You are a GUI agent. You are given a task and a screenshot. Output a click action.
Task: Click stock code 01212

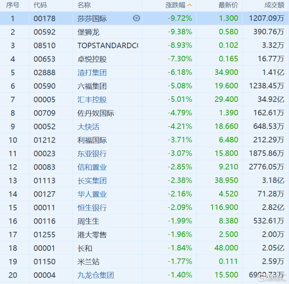tap(45, 140)
